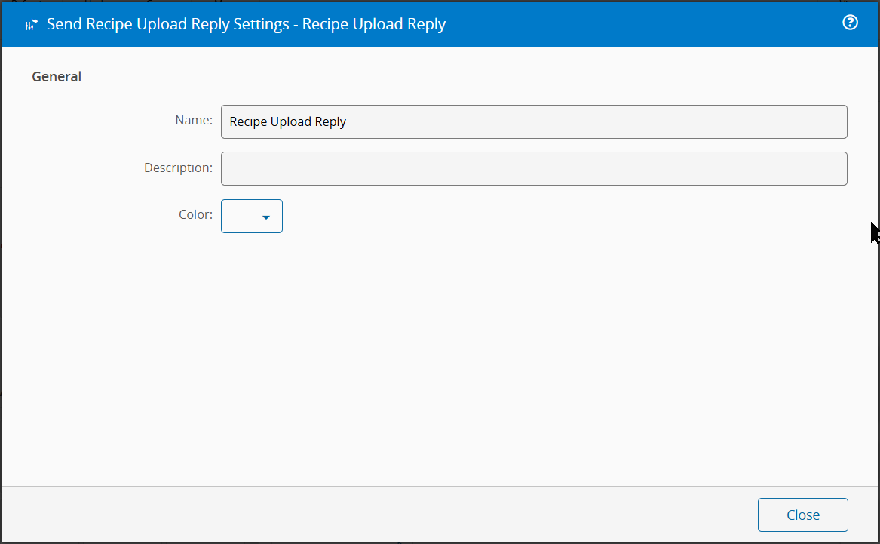Expand the Color dropdown arrow
The height and width of the screenshot is (544, 880).
click(x=265, y=217)
